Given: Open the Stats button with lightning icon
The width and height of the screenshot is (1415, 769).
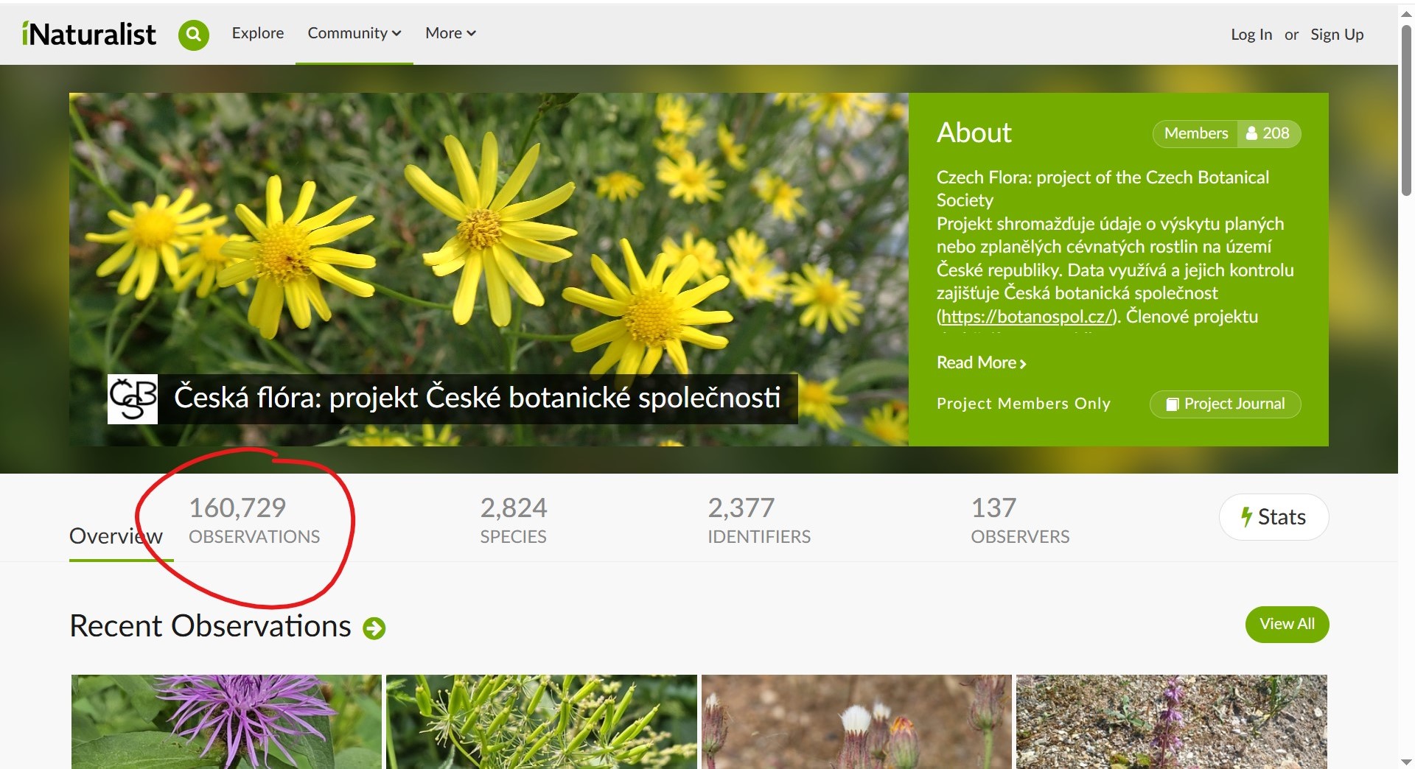Looking at the screenshot, I should [1274, 517].
